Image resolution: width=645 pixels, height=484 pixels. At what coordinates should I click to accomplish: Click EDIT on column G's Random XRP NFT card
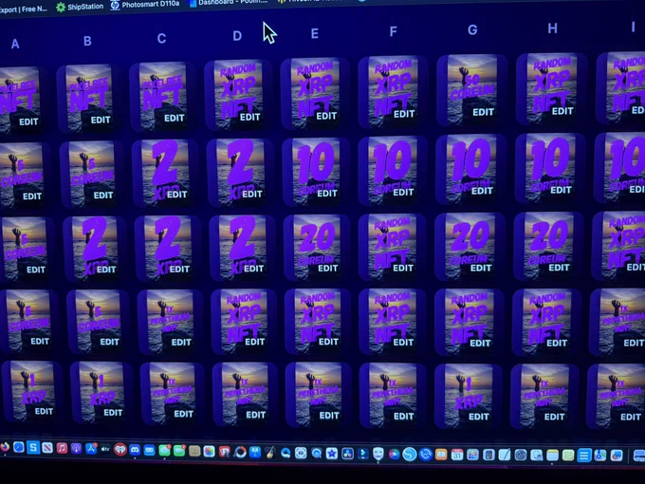click(x=480, y=343)
